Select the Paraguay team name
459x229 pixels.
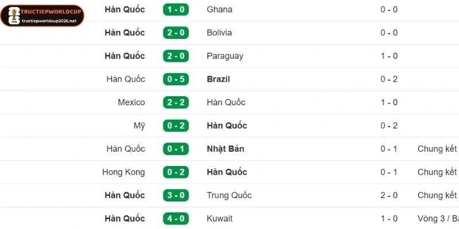point(225,56)
